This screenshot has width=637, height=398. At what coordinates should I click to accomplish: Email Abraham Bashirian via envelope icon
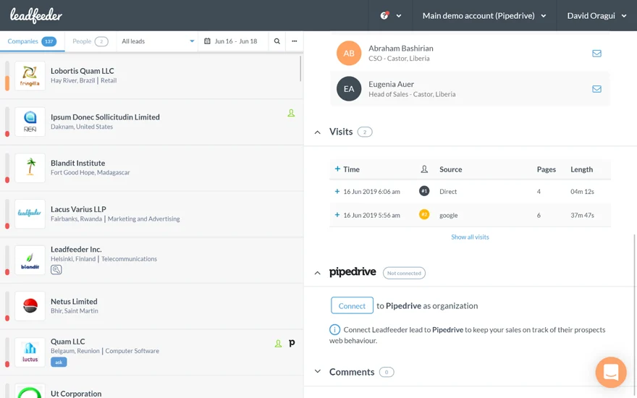pyautogui.click(x=596, y=54)
